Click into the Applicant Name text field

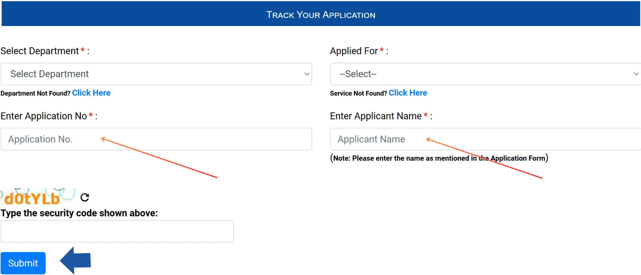[485, 139]
